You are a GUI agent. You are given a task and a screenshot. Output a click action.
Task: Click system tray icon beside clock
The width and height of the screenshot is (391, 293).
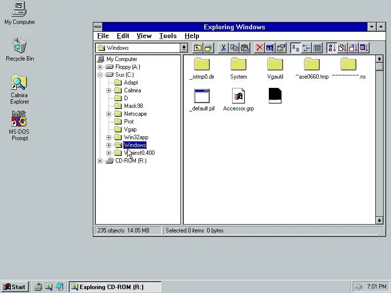coord(358,287)
